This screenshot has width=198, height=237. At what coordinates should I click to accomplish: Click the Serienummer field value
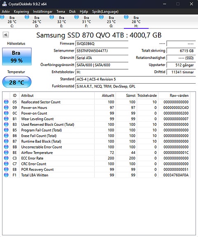[102, 51]
